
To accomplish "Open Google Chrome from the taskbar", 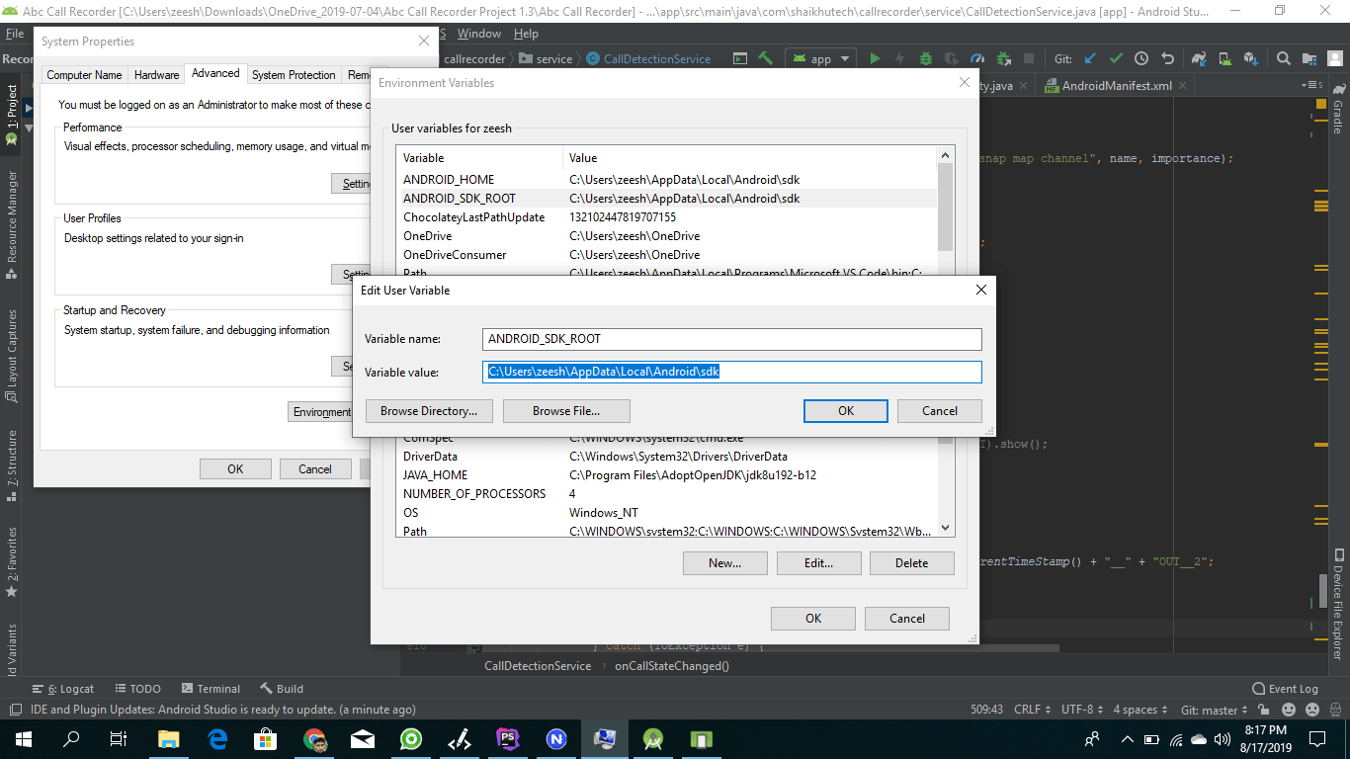I will pos(315,738).
